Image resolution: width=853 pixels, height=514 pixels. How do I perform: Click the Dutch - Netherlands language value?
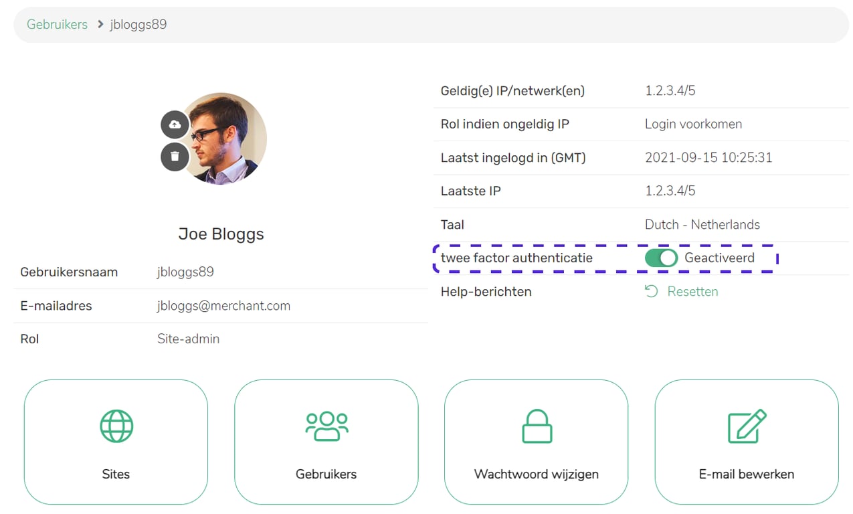[x=702, y=224]
